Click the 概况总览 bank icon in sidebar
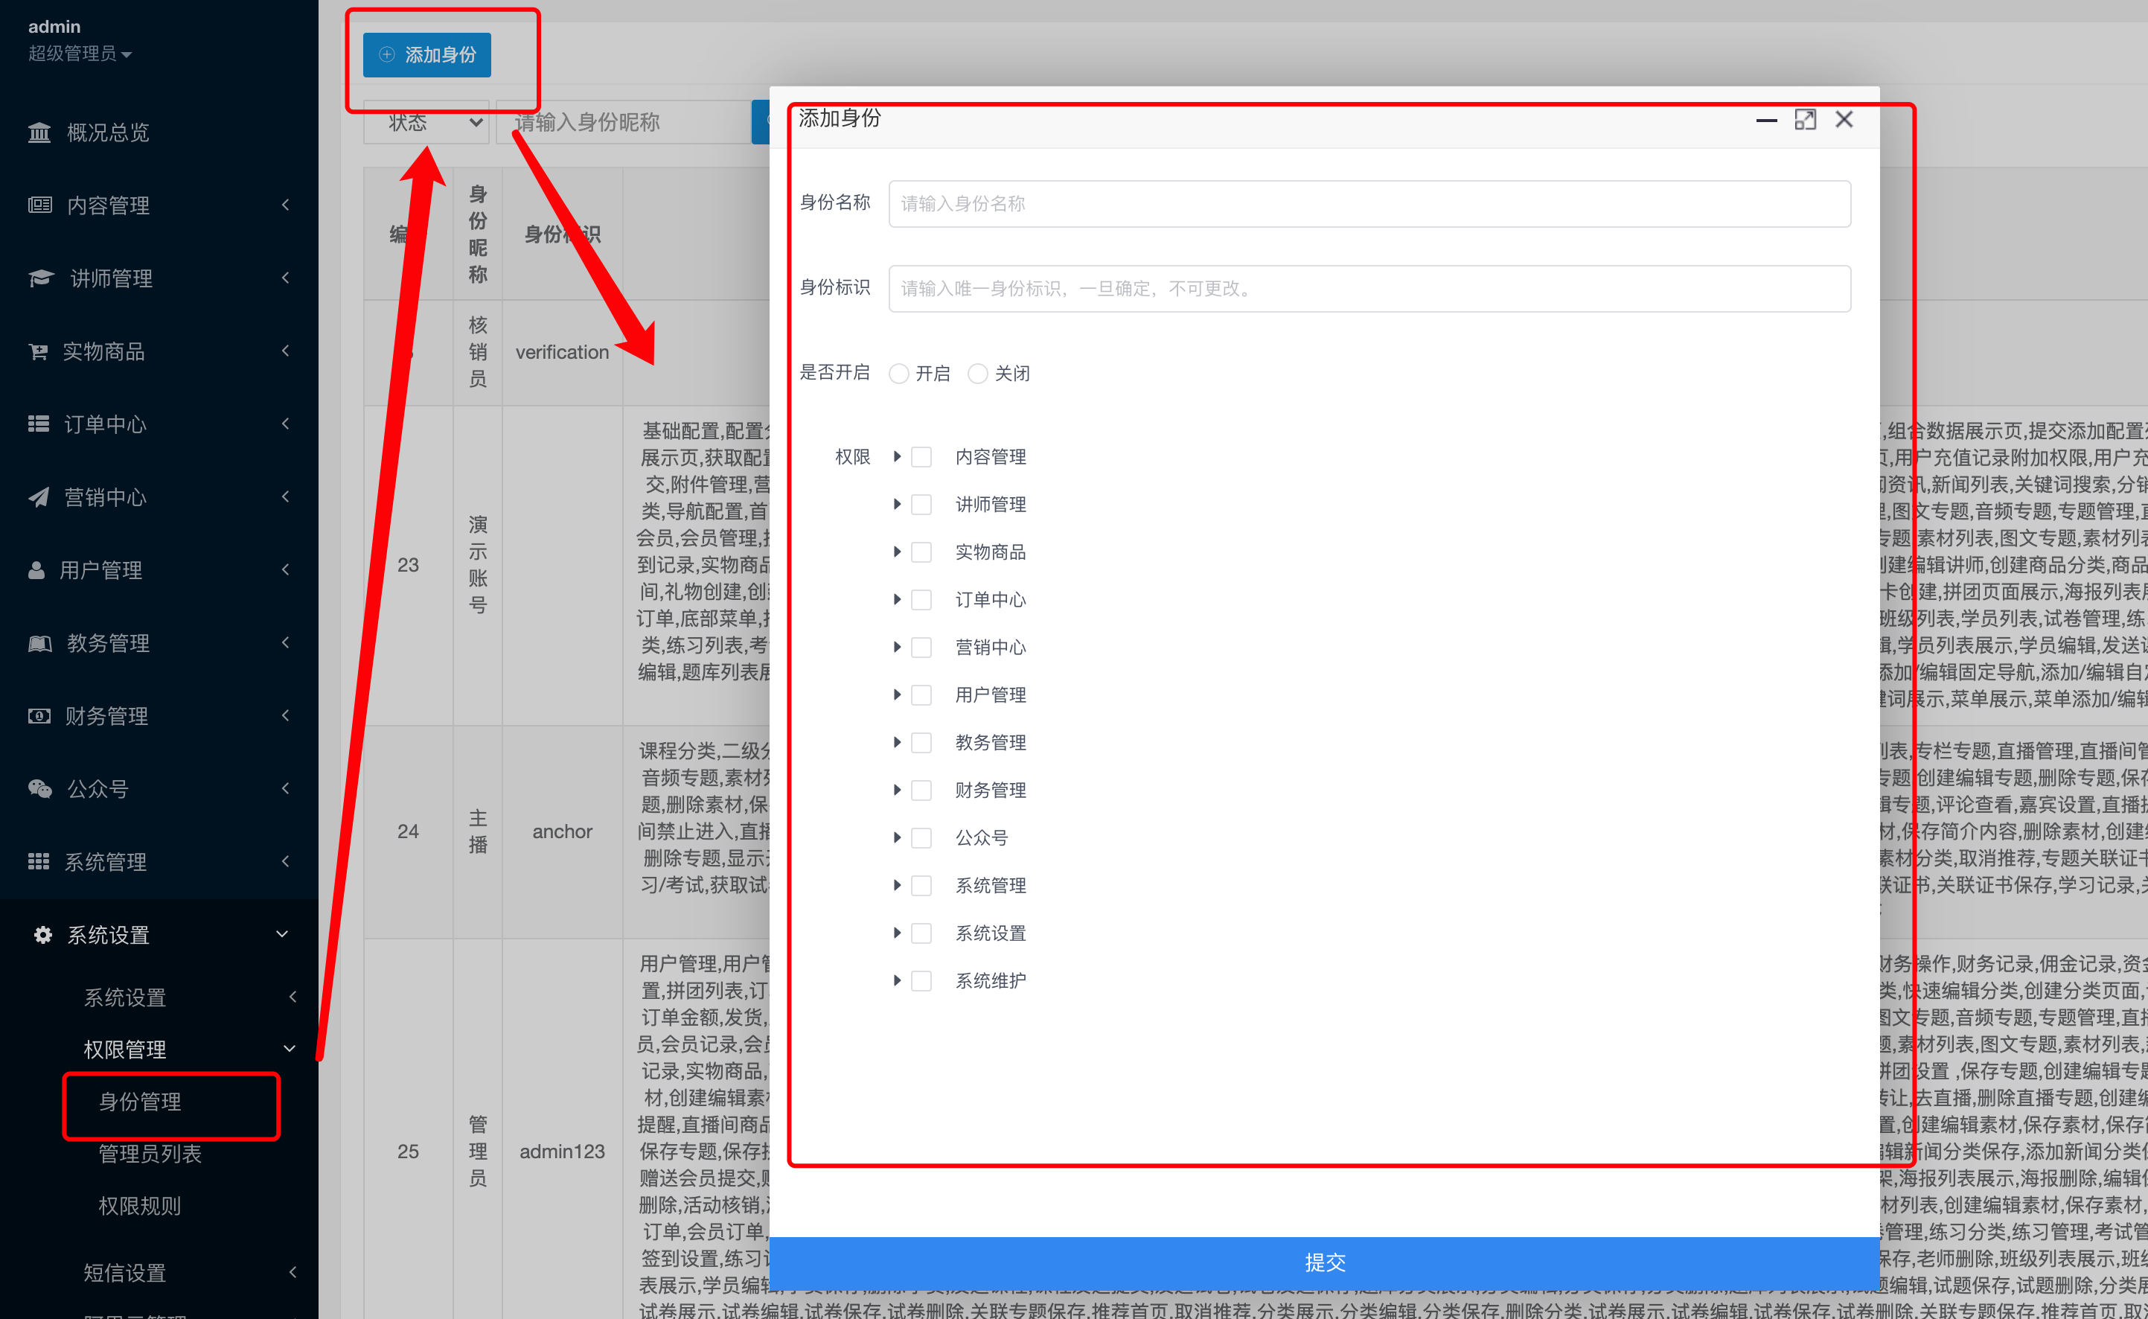The width and height of the screenshot is (2148, 1319). click(x=39, y=132)
